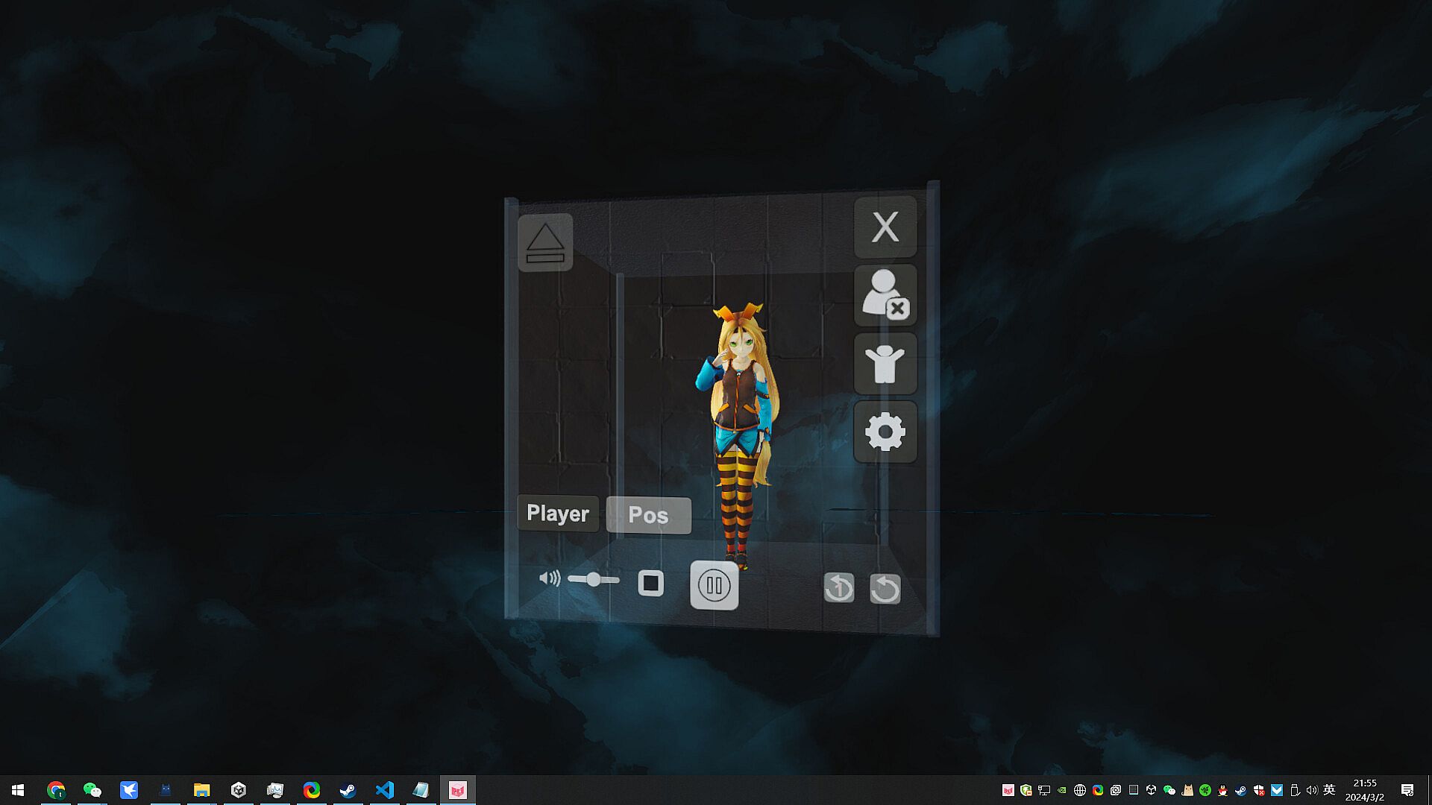Open the settings gear icon

885,432
